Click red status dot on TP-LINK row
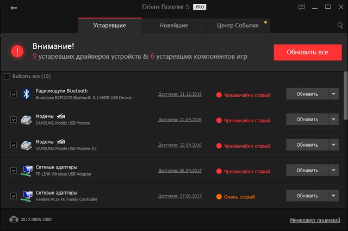The width and height of the screenshot is (348, 231). (x=219, y=171)
